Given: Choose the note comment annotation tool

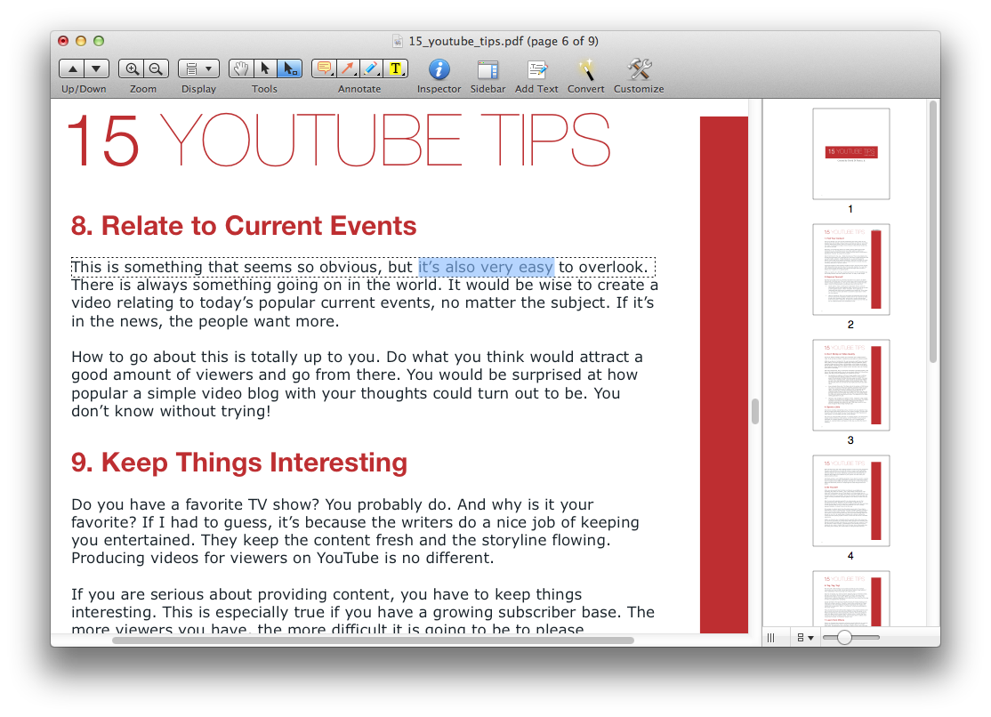Looking at the screenshot, I should pos(324,68).
